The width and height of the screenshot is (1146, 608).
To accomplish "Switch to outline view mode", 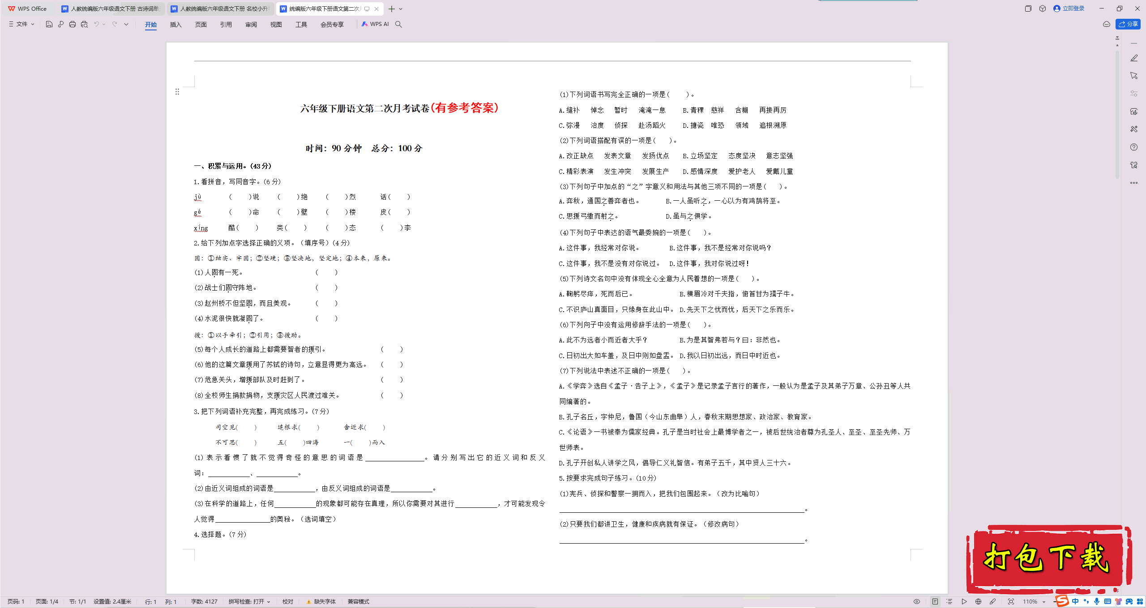I will point(949,602).
